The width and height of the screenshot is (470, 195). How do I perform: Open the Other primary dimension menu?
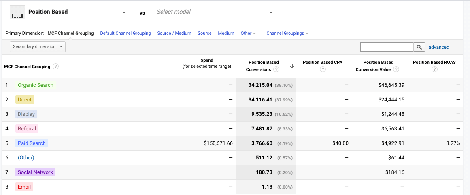pos(248,34)
